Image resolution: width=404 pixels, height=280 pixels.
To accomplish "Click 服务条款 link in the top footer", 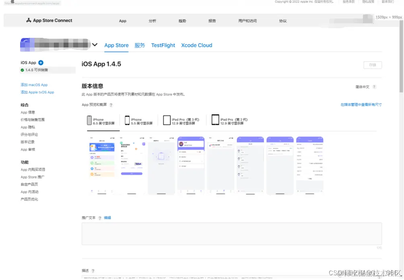I will click(x=348, y=2).
